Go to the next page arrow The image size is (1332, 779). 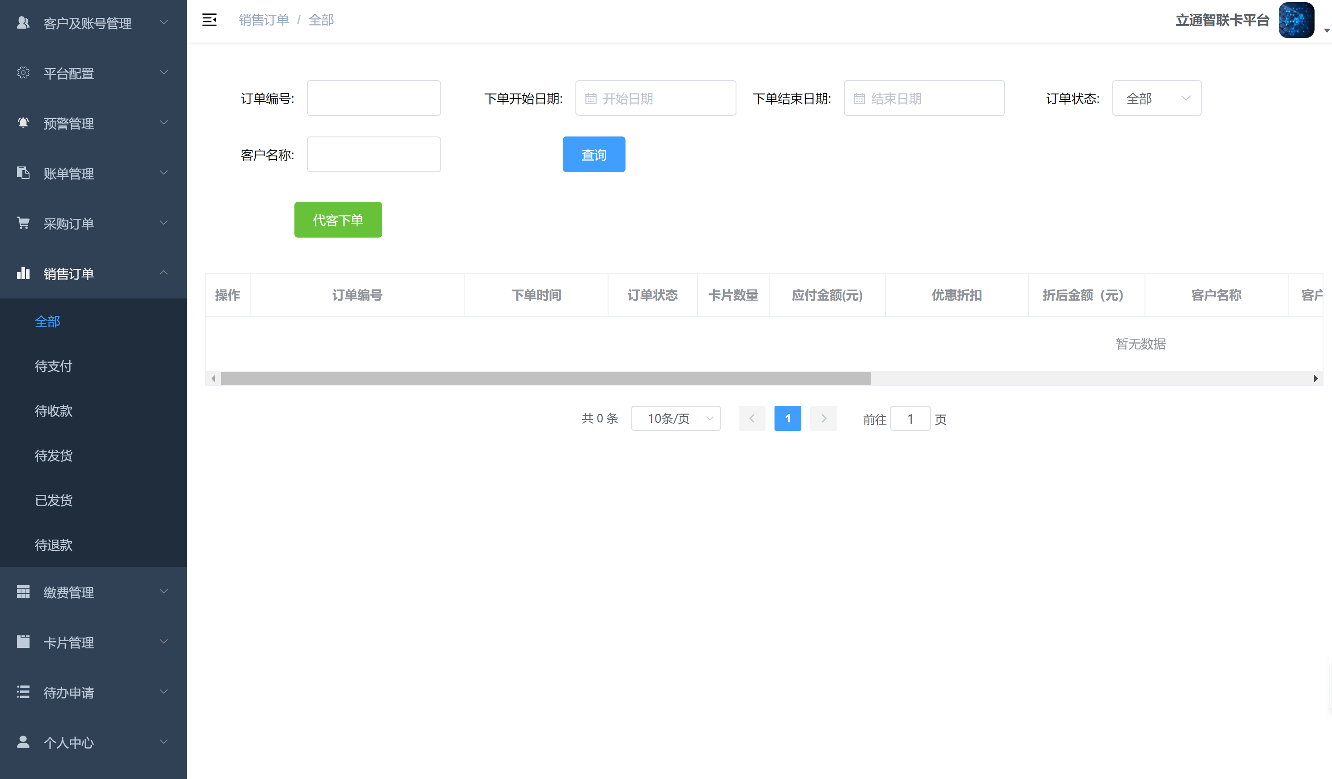click(824, 418)
